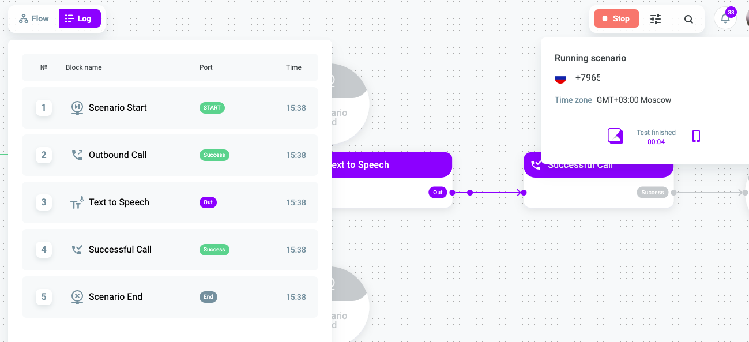749x342 pixels.
Task: Select the Log view tab
Action: 80,18
